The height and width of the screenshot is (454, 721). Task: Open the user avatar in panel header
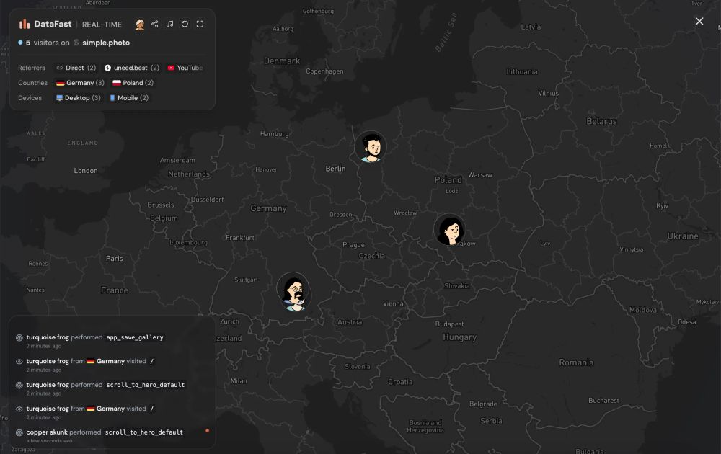tap(140, 25)
